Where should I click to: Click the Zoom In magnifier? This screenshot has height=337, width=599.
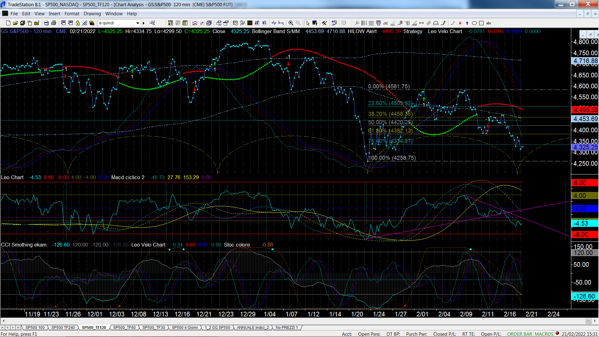click(x=291, y=23)
